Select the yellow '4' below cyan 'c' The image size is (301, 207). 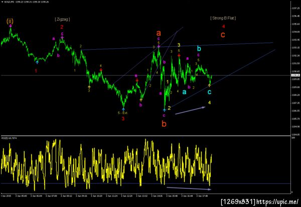pyautogui.click(x=209, y=102)
